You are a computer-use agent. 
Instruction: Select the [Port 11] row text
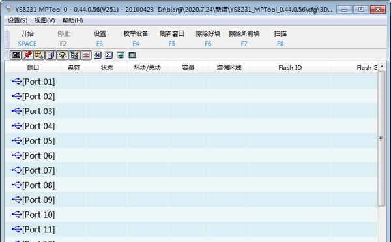38,229
